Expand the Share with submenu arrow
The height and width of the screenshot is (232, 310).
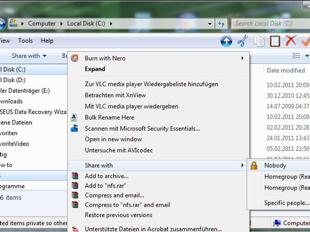click(x=243, y=165)
